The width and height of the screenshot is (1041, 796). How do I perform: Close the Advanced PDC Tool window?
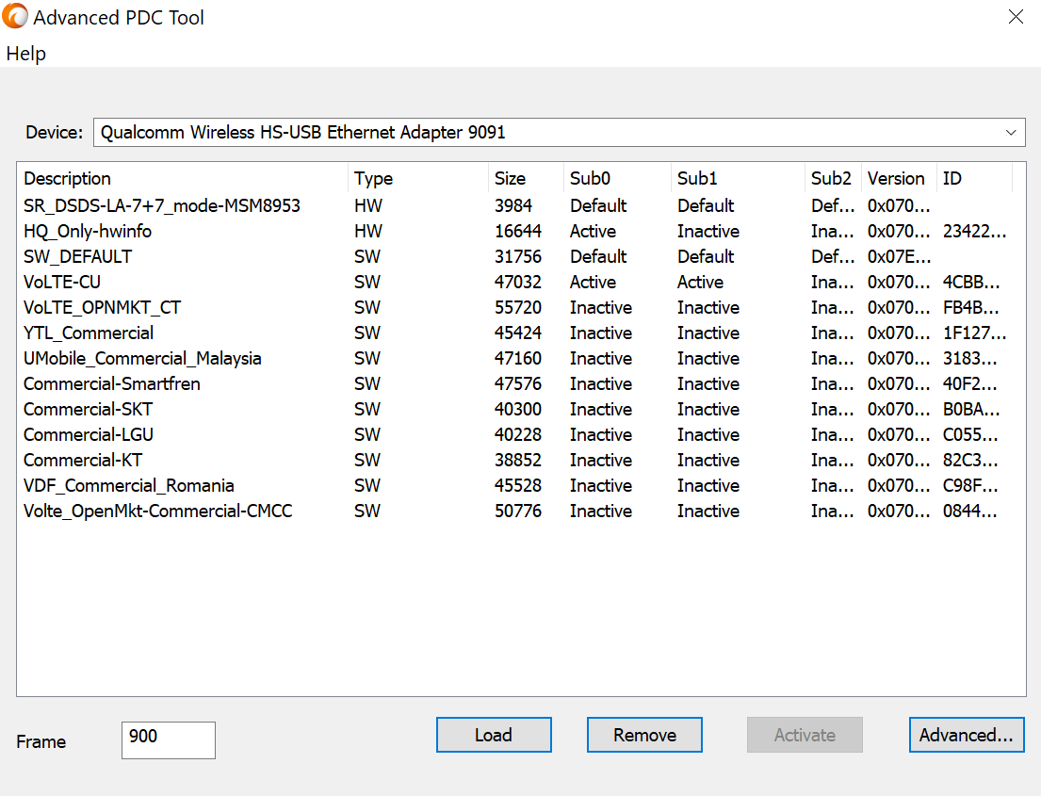(1016, 17)
